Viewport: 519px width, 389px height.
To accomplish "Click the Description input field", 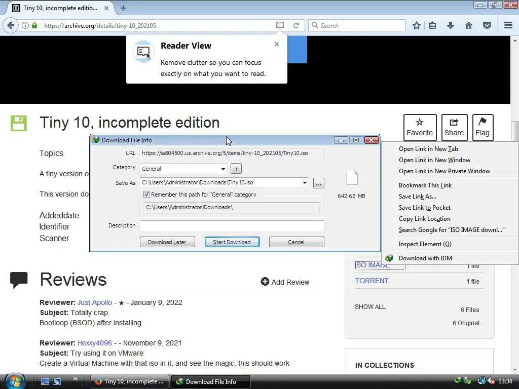I will pos(232,225).
